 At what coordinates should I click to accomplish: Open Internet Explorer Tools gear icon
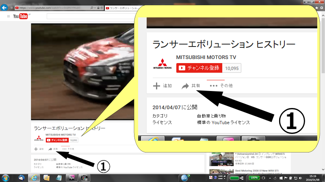point(321,8)
